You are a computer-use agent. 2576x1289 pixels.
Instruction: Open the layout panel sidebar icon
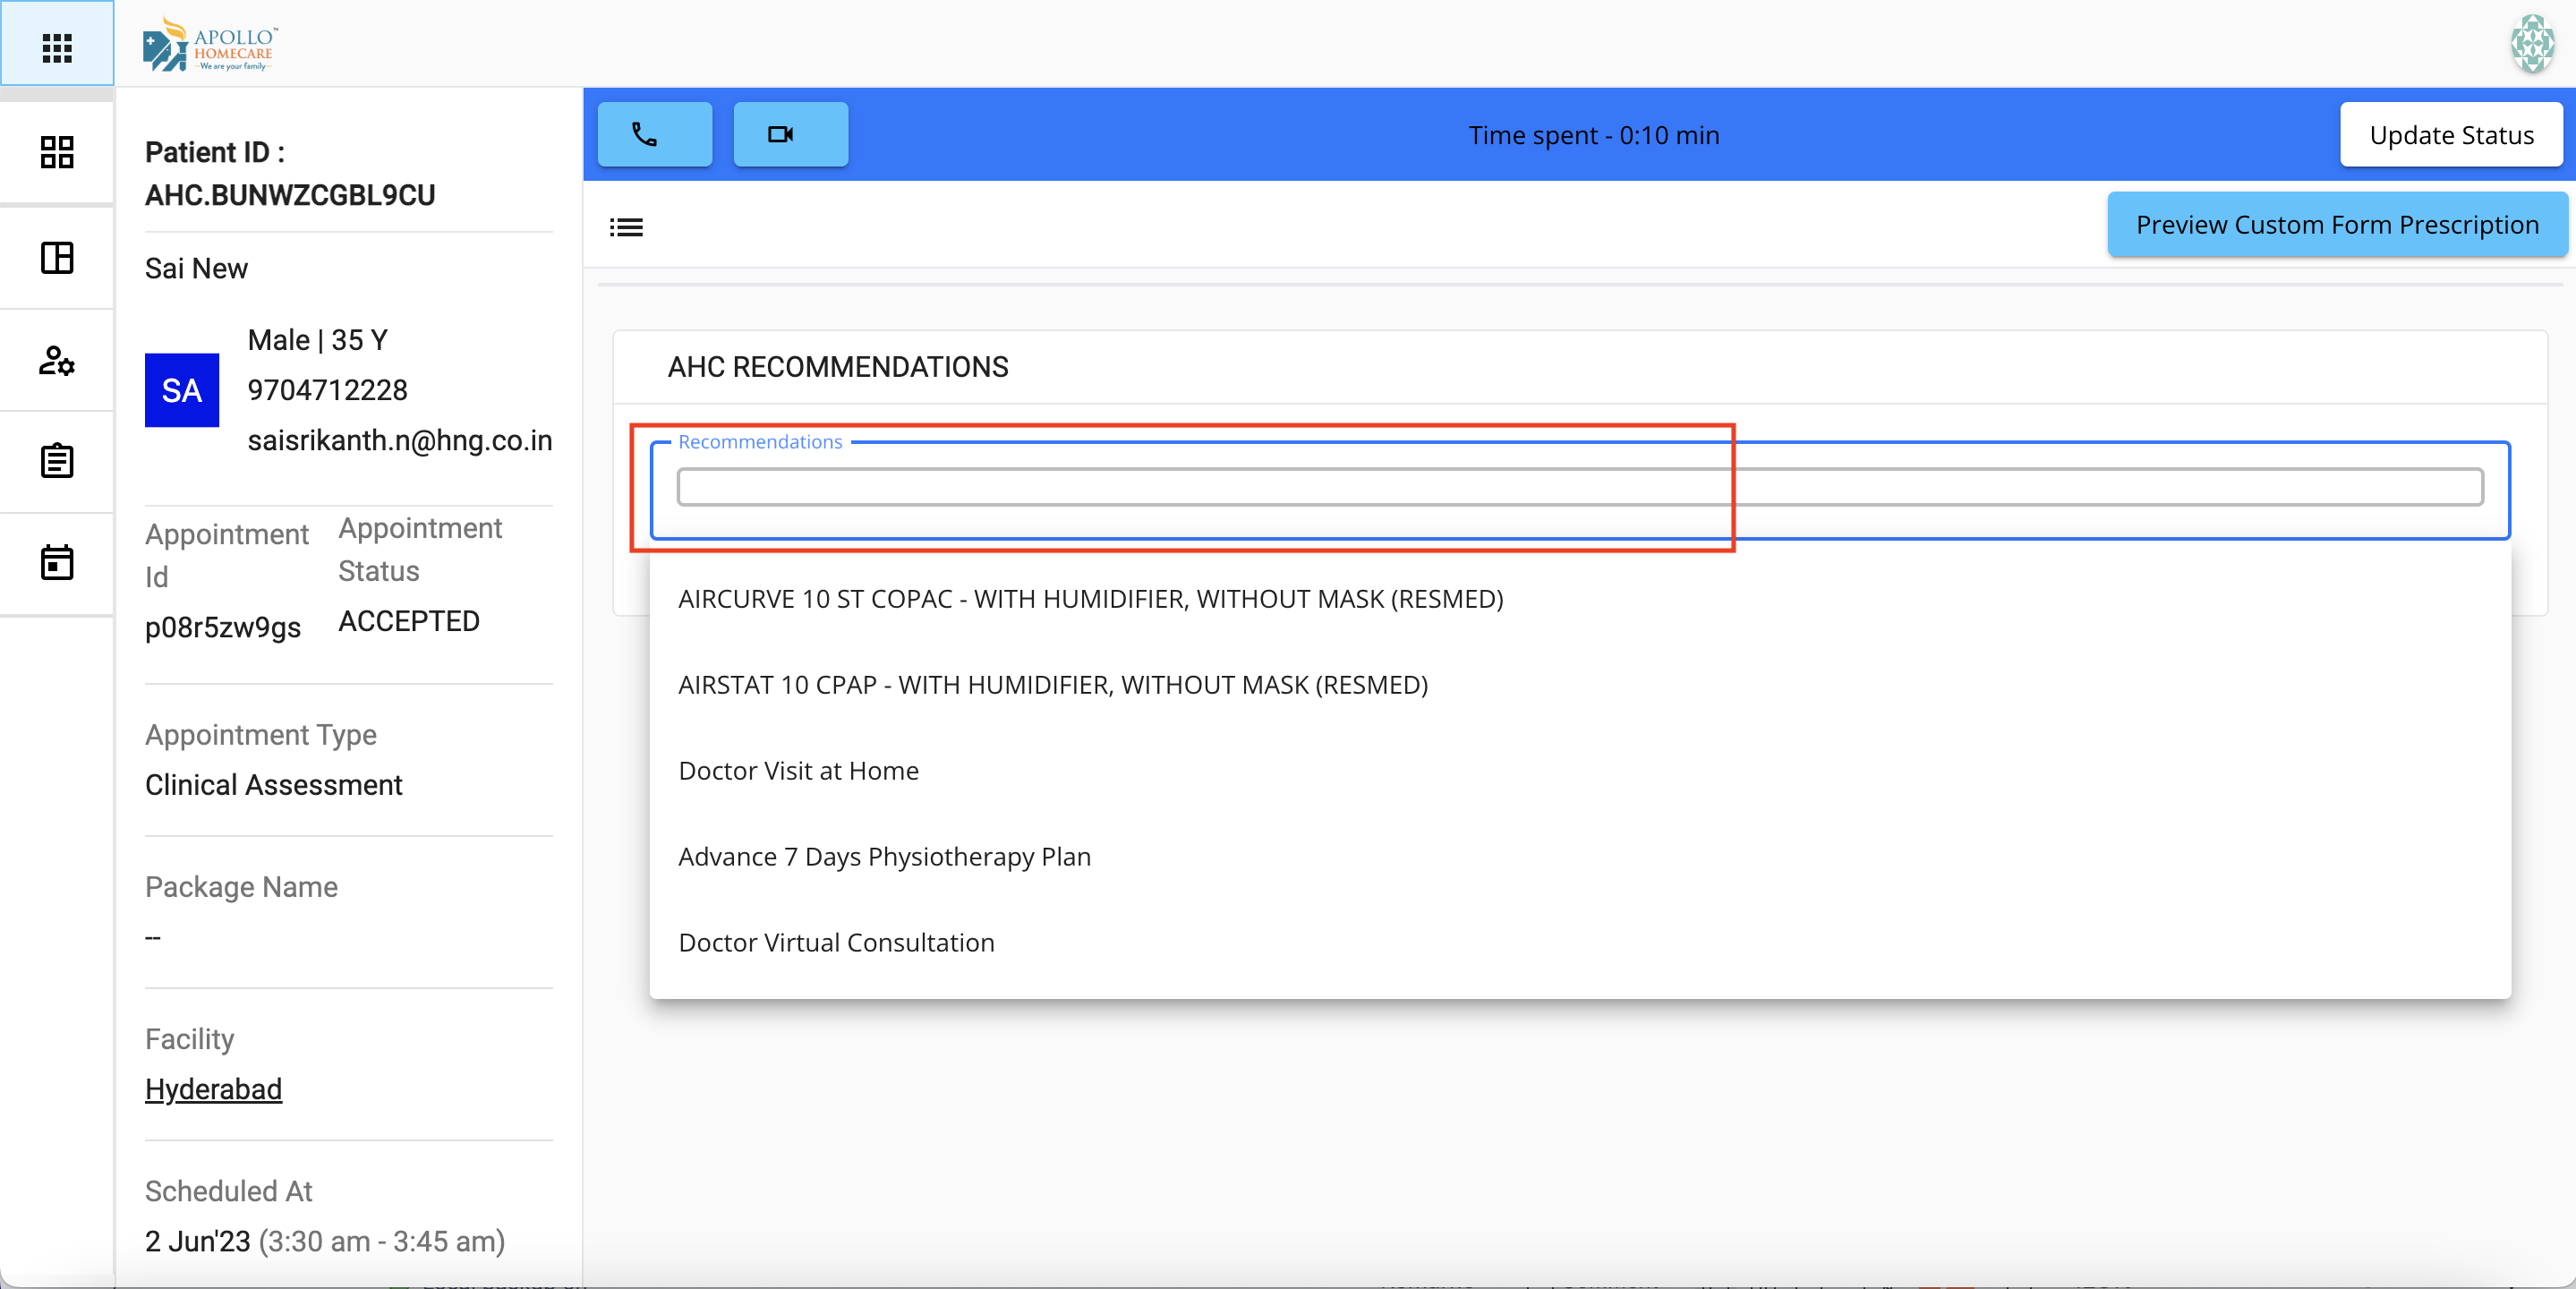57,257
